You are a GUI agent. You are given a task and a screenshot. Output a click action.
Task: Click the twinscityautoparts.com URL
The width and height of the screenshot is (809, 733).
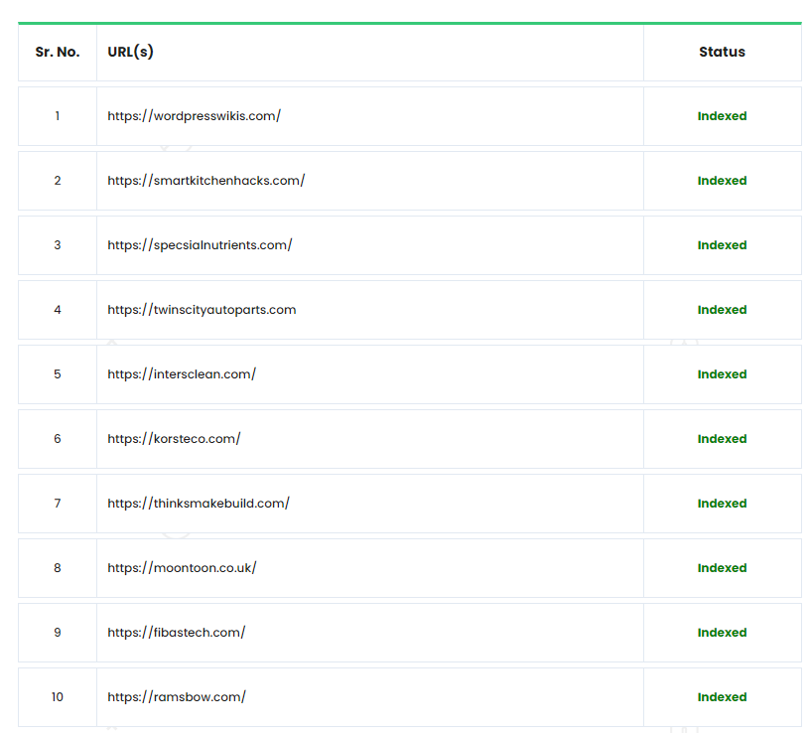coord(202,310)
